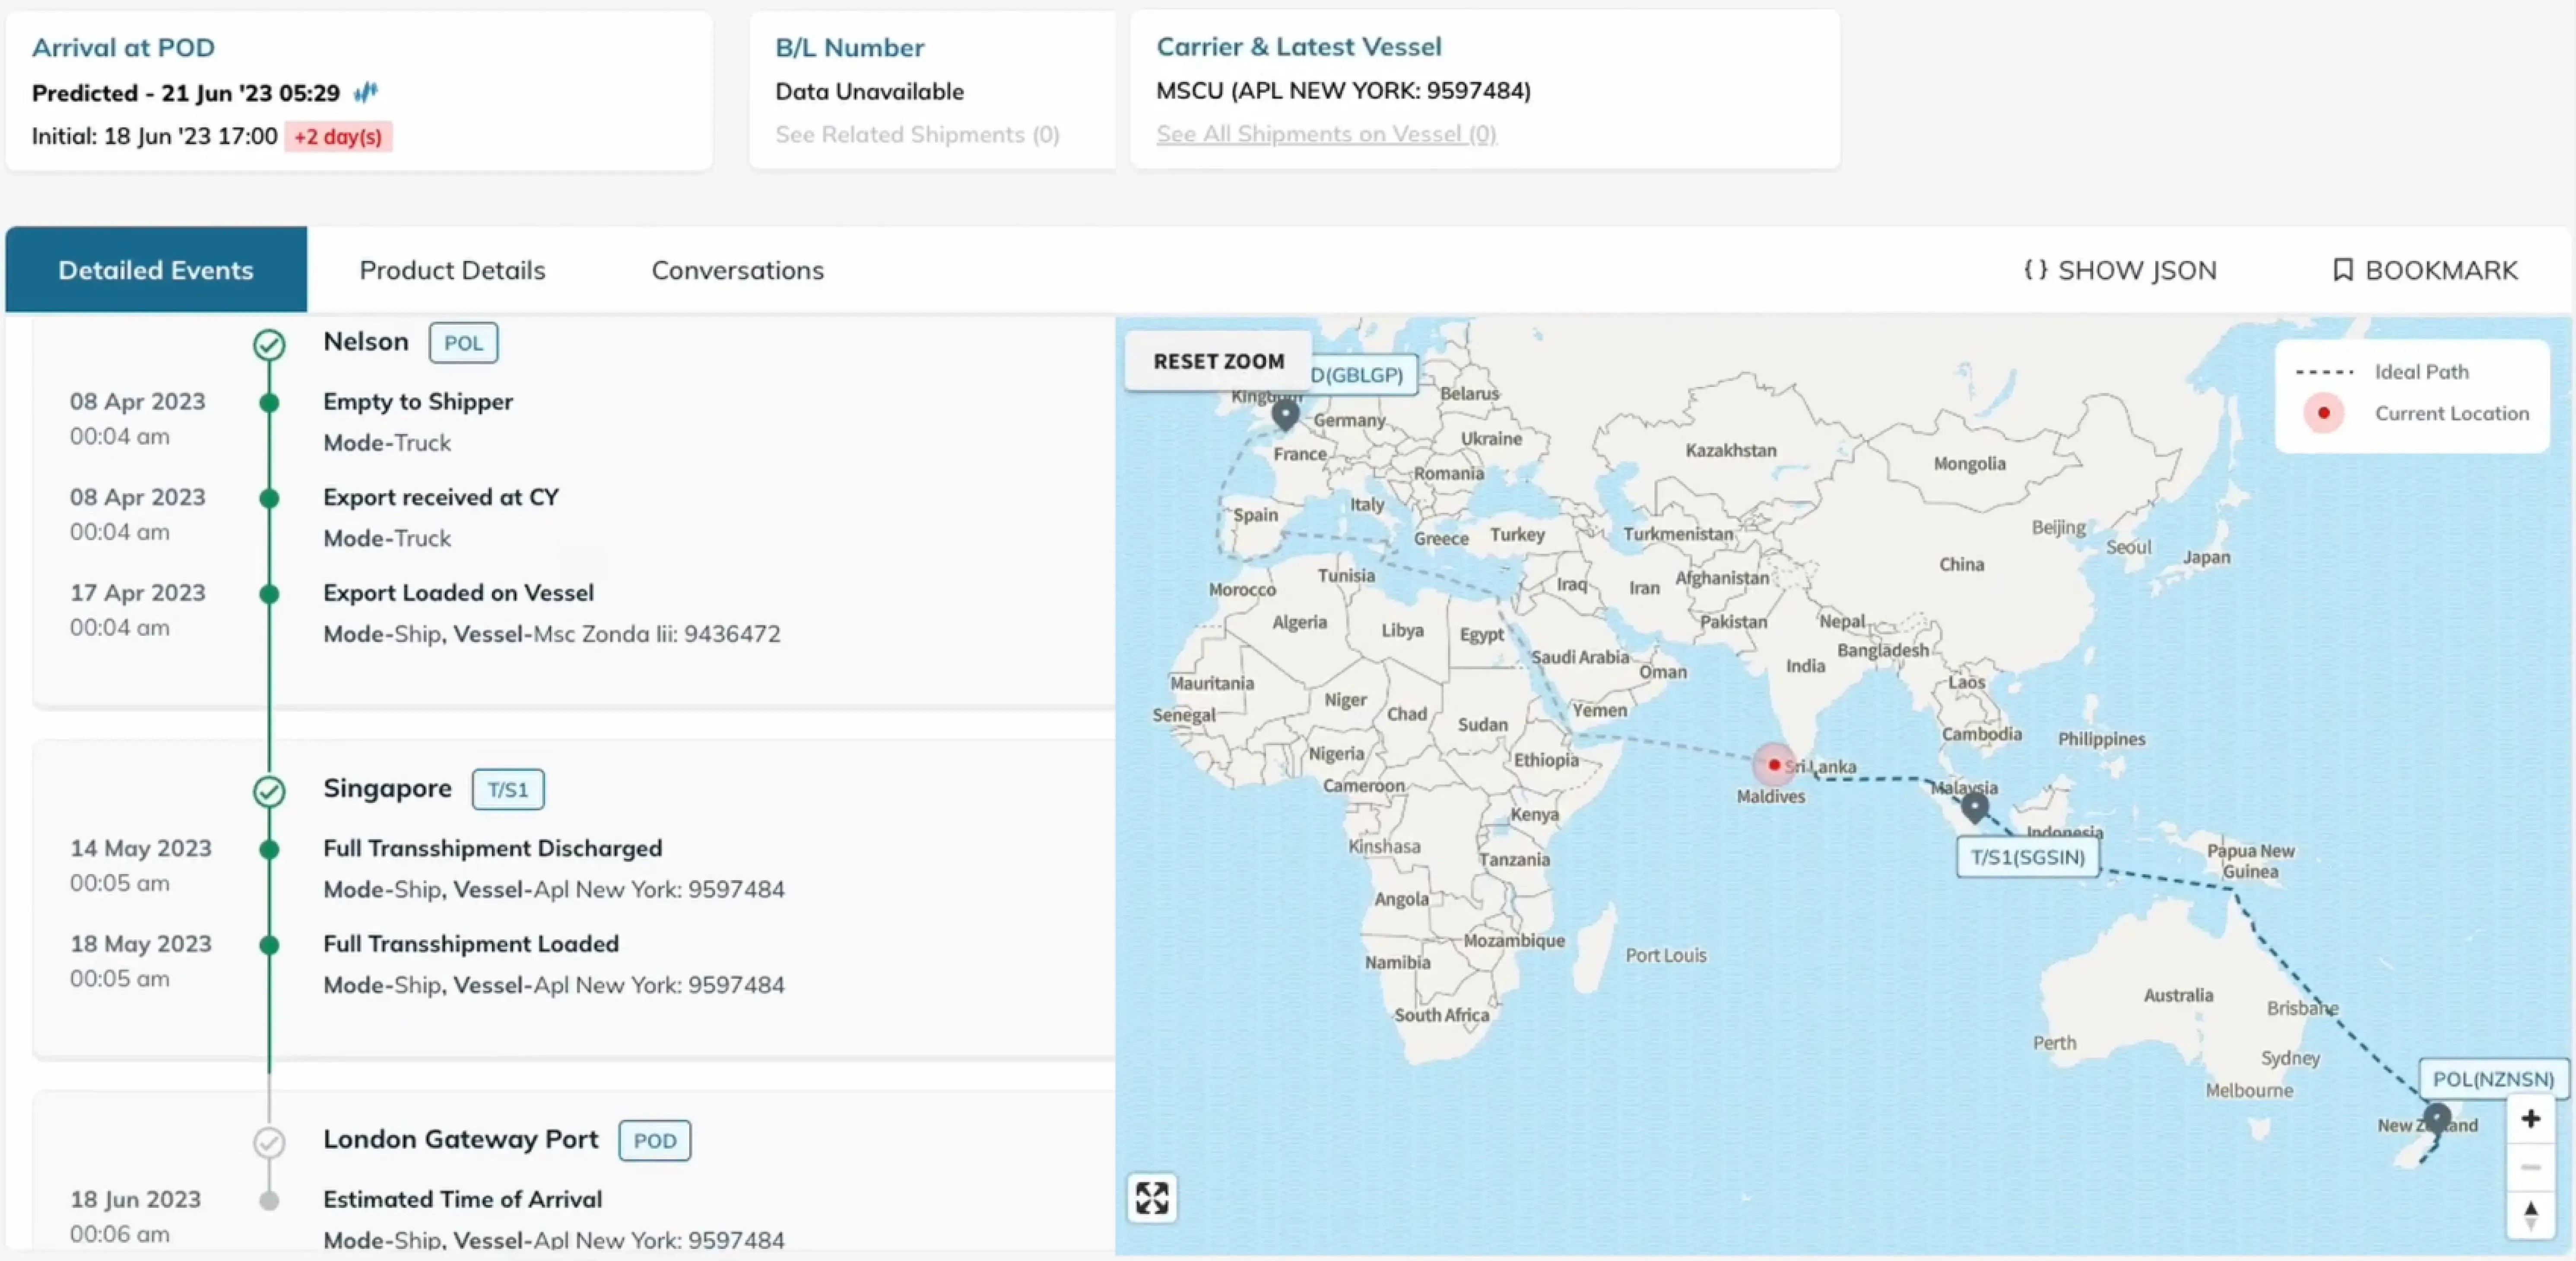The height and width of the screenshot is (1261, 2576).
Task: Click the zoom in (+) control on the map
Action: click(2530, 1118)
